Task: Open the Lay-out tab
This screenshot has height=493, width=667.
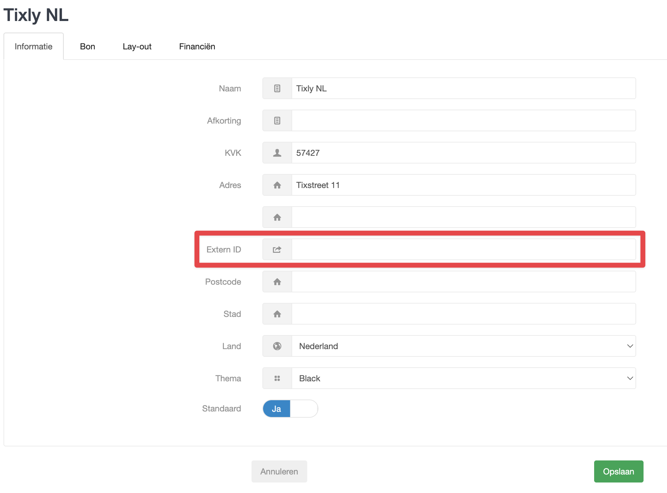Action: (137, 47)
